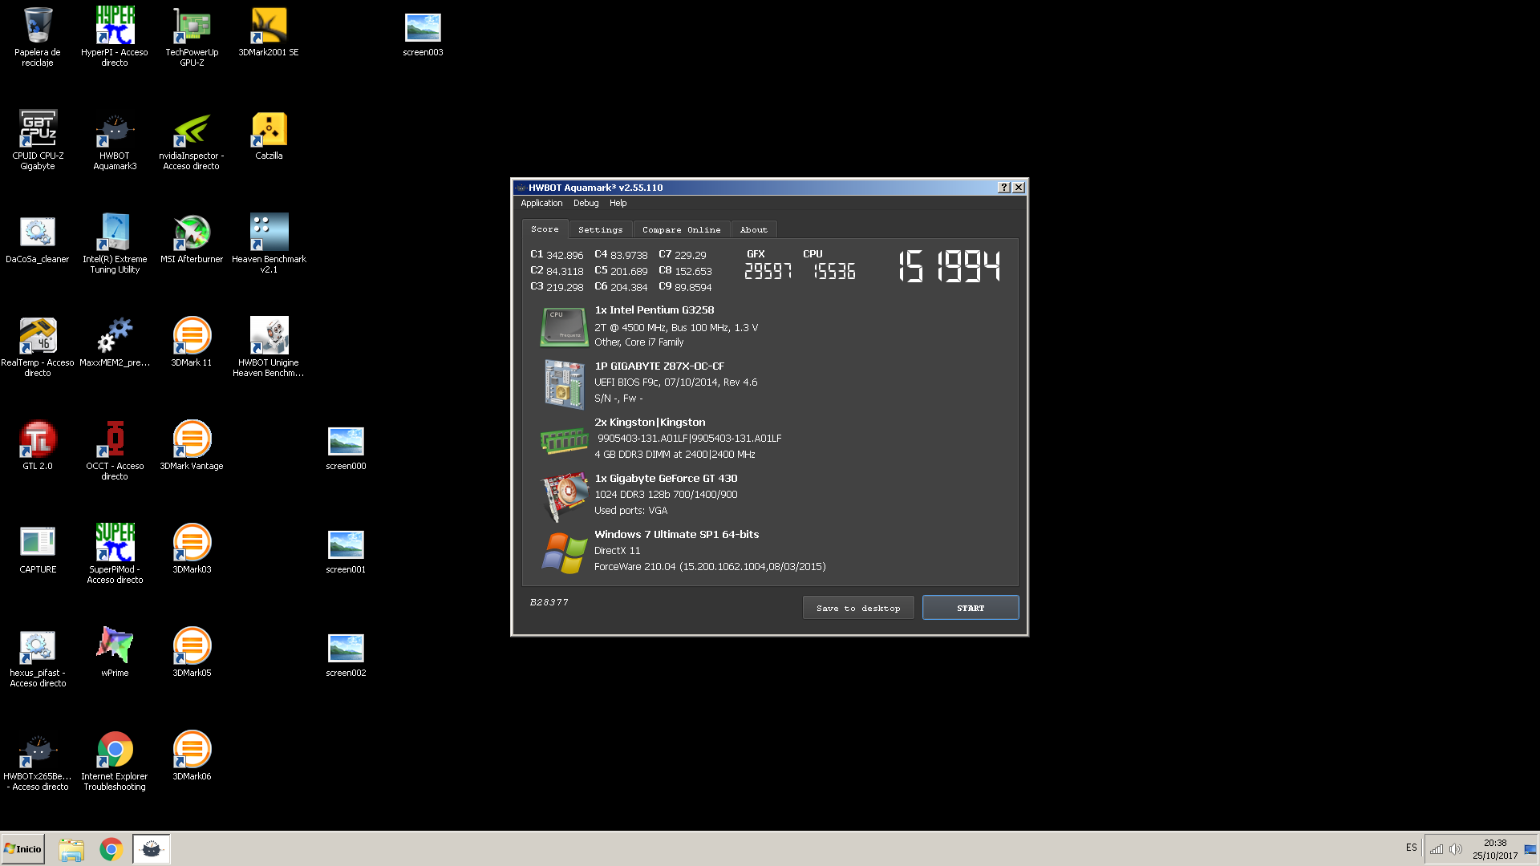Select the 3DMark03 shortcut
The image size is (1540, 866).
[x=192, y=549]
